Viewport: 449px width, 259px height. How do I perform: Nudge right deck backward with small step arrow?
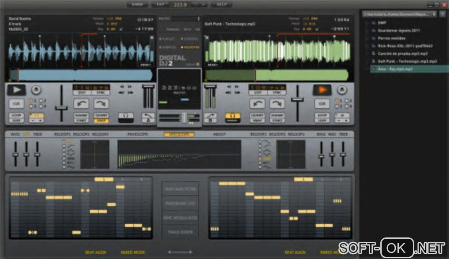pyautogui.click(x=229, y=87)
